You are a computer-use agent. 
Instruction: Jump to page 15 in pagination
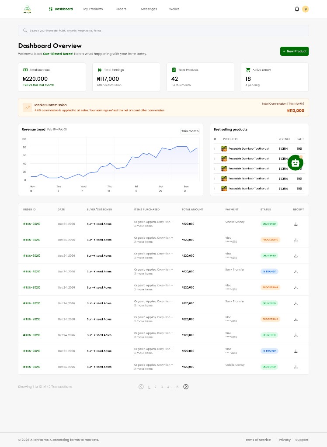pyautogui.click(x=177, y=387)
